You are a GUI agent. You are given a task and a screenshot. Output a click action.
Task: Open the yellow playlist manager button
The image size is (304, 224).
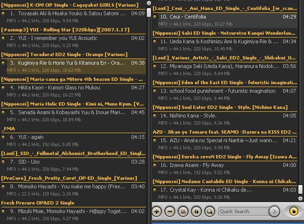pos(294,211)
